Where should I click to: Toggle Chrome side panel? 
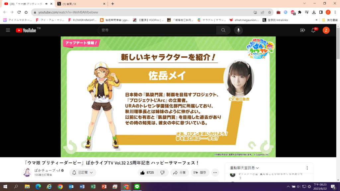pyautogui.click(x=321, y=12)
